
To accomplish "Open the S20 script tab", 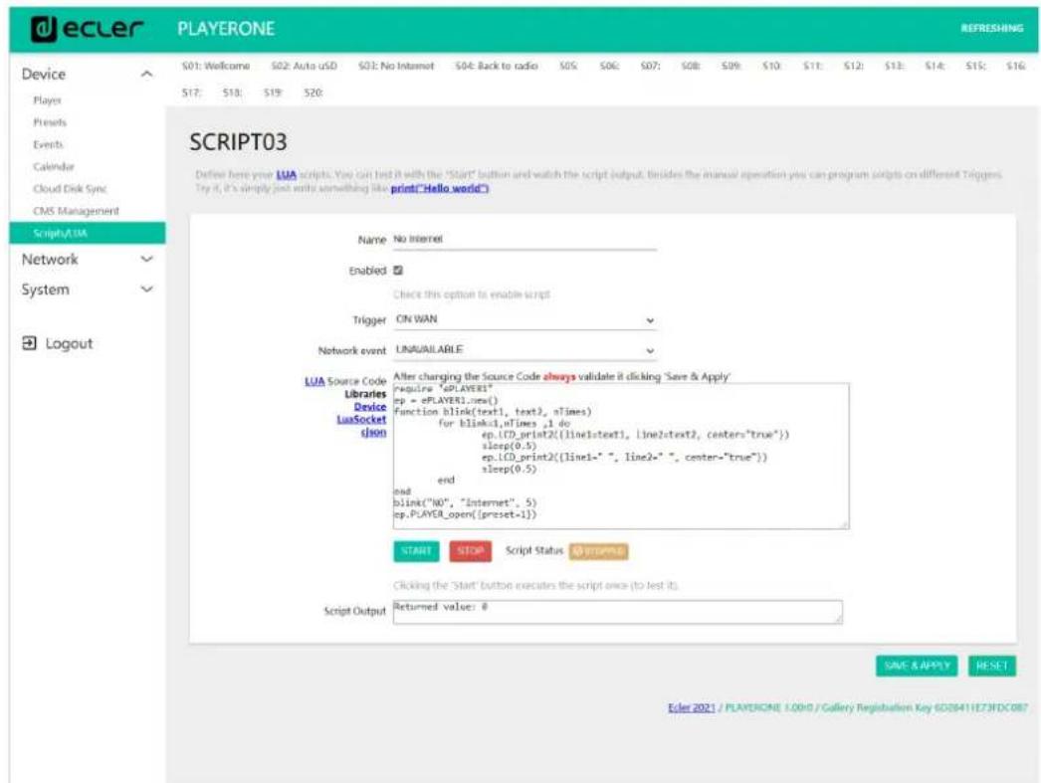I will click(313, 93).
